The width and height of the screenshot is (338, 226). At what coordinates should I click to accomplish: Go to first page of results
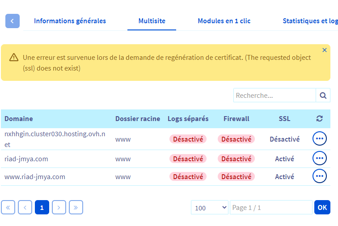(8, 207)
